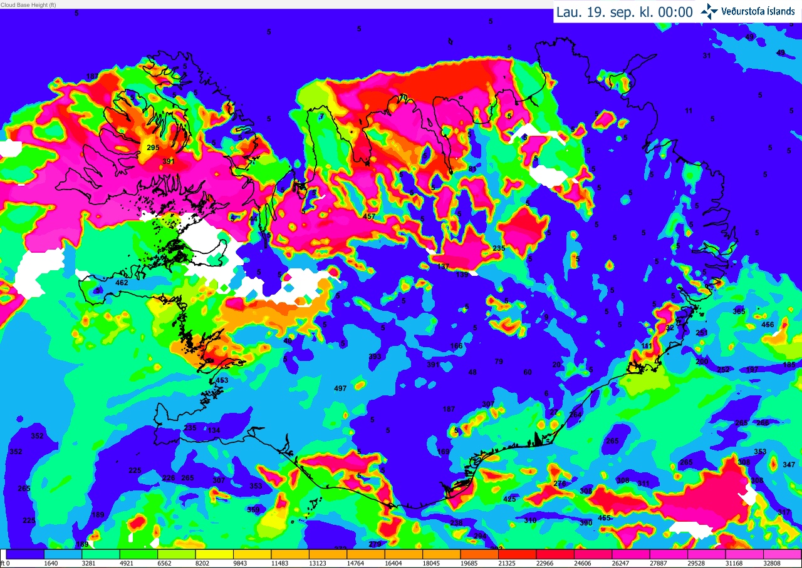Screen dimensions: 802x568
Task: Click the Veðurstofa Íslands logo icon
Action: pos(709,11)
